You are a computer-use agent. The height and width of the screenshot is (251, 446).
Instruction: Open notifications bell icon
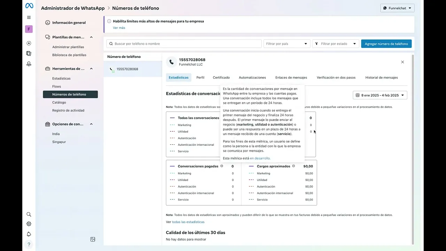click(x=29, y=234)
